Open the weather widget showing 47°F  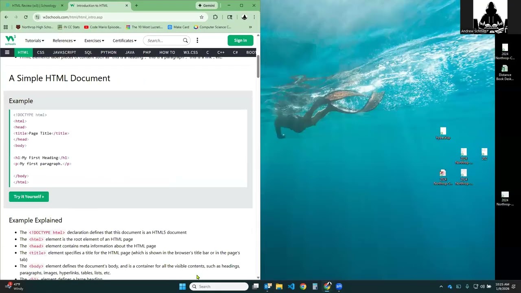[x=13, y=286]
